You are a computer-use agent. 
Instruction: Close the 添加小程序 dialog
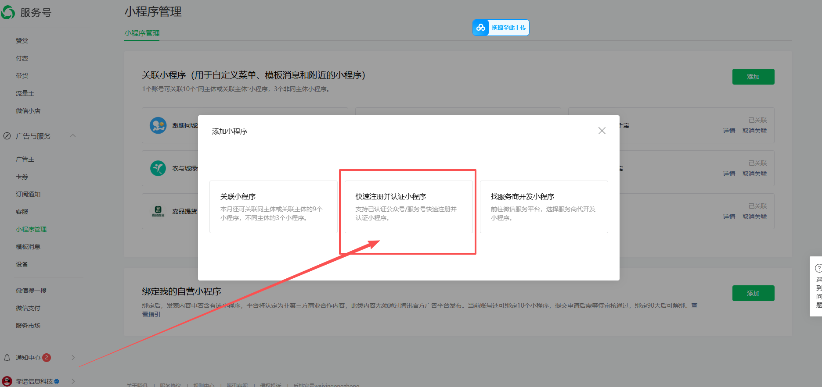pyautogui.click(x=602, y=131)
